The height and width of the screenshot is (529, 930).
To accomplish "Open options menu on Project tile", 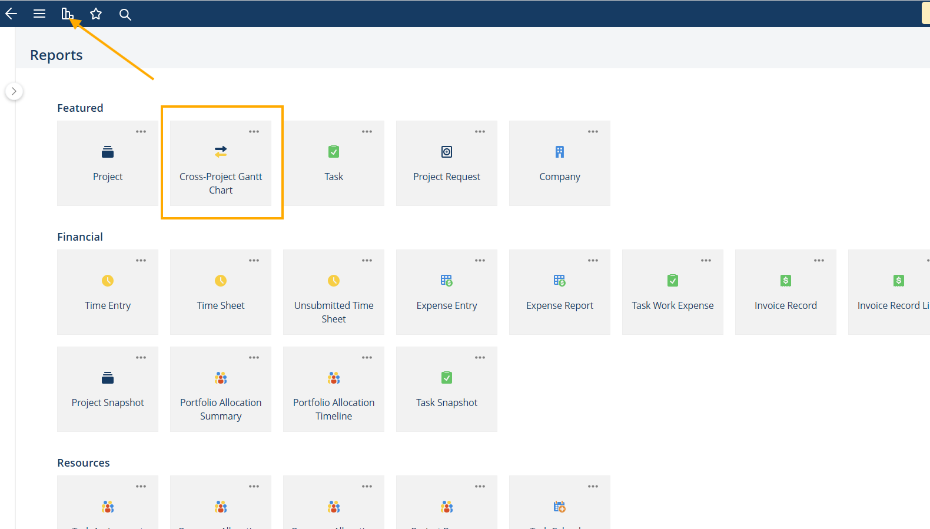I will [x=141, y=132].
